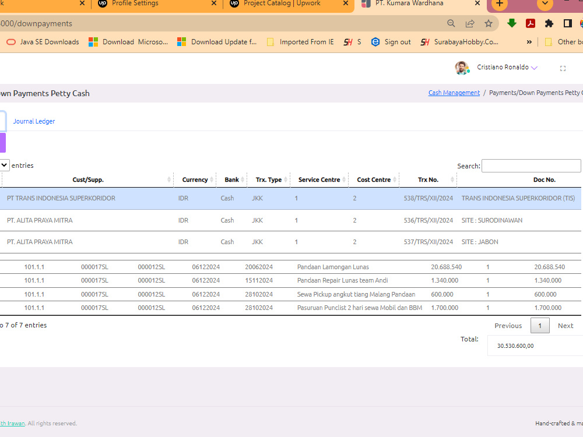Image resolution: width=583 pixels, height=437 pixels.
Task: Click the address bar URL
Action: click(x=36, y=23)
